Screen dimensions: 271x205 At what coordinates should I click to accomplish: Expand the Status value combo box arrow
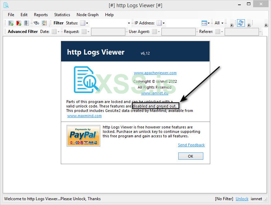click(129, 23)
